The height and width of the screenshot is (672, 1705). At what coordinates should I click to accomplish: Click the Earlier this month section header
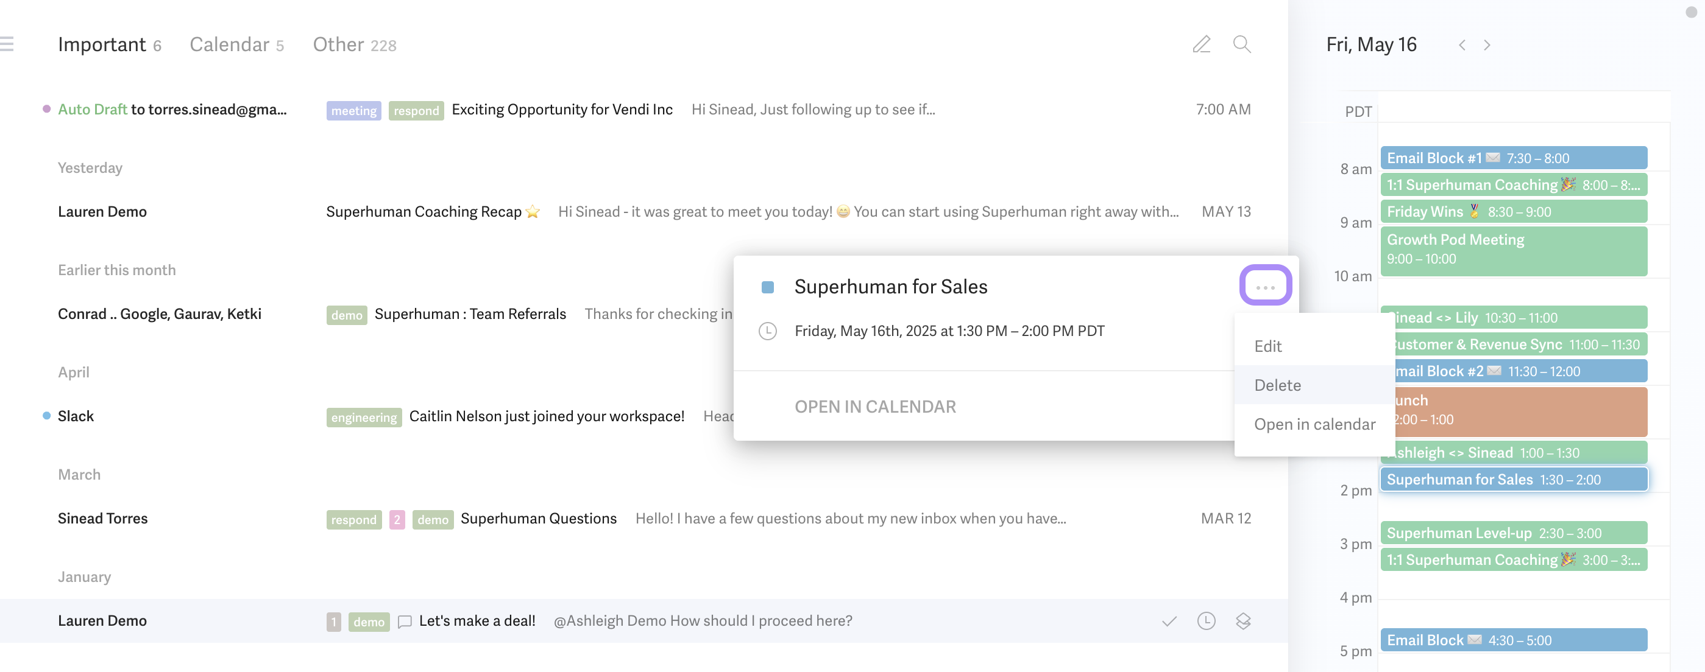click(x=116, y=270)
